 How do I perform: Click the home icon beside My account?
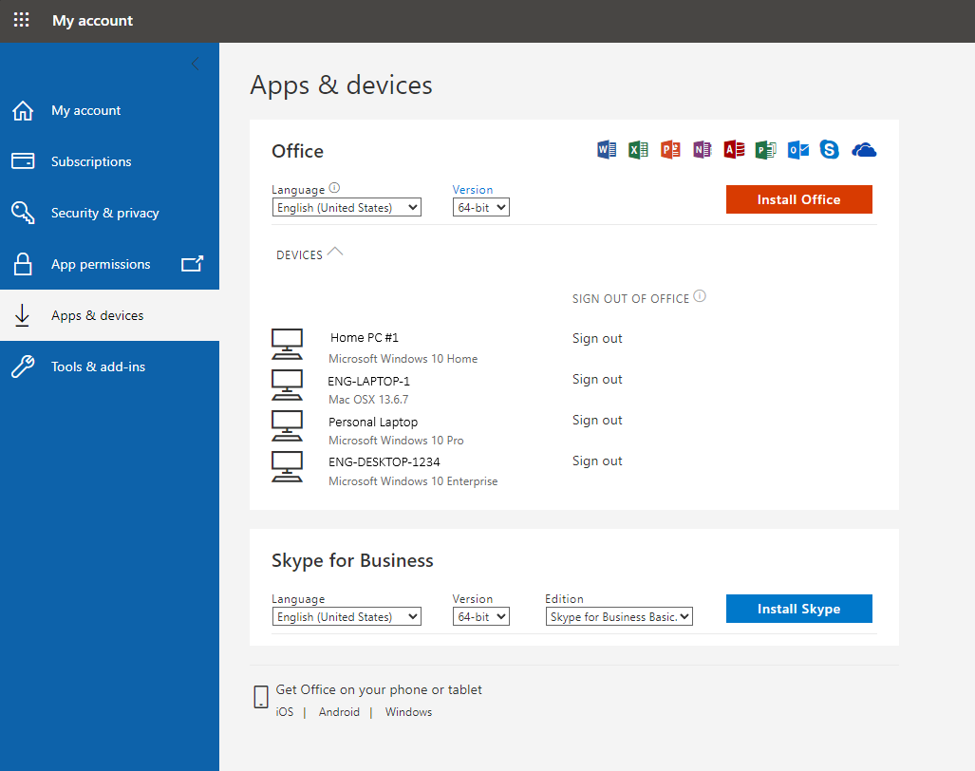point(23,111)
